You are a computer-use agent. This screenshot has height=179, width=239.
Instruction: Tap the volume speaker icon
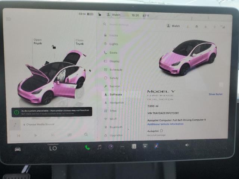pyautogui.click(x=187, y=145)
